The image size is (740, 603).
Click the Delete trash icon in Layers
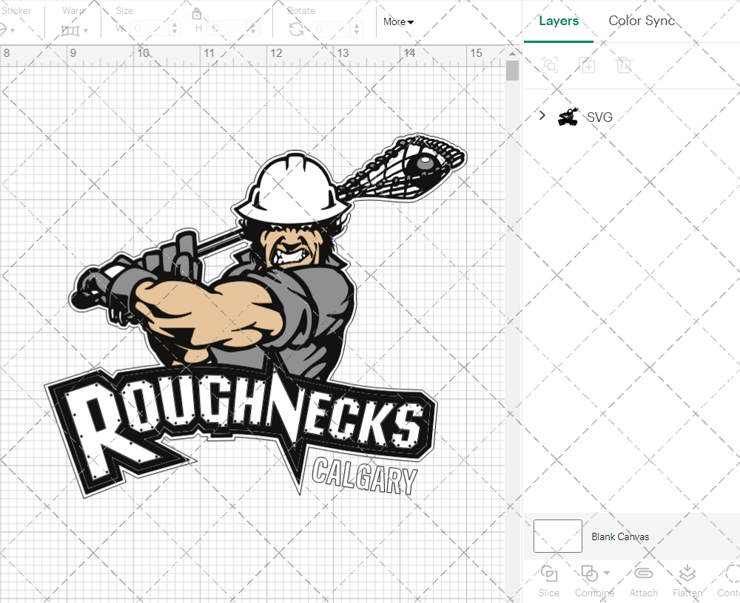pyautogui.click(x=625, y=65)
